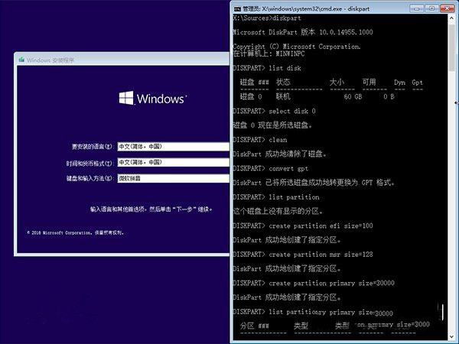
Task: Click the 'select disk 0' command line
Action: pos(275,111)
